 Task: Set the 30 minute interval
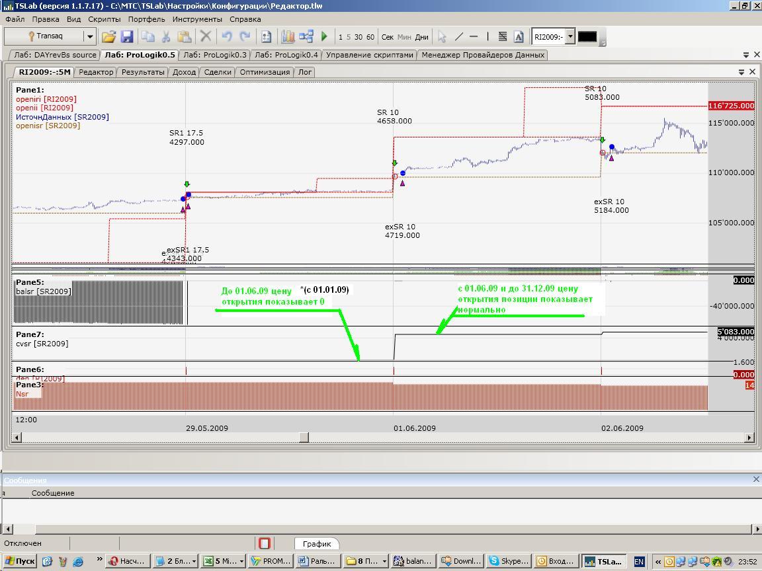click(359, 37)
